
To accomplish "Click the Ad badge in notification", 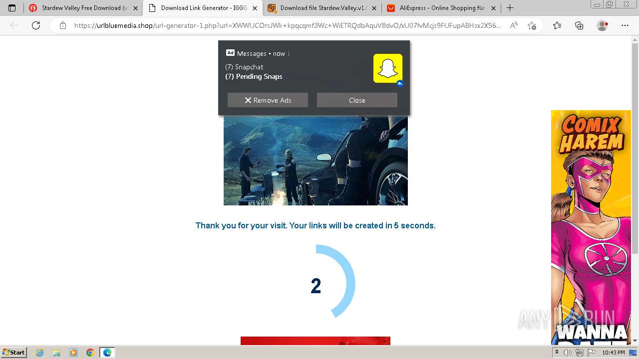I will tap(230, 53).
